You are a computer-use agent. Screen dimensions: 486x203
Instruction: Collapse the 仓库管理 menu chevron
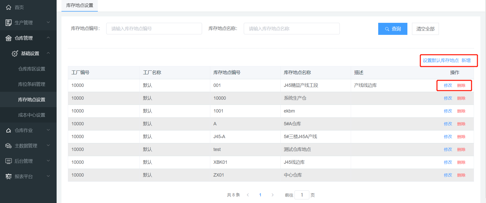[48, 38]
